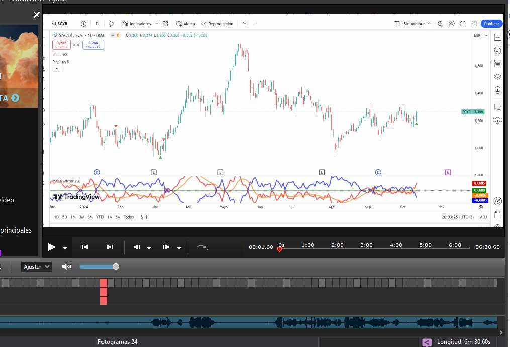Open the SCYR symbol search
This screenshot has height=347, width=510.
pos(60,24)
